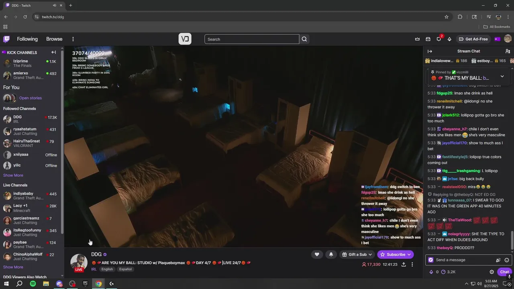This screenshot has height=289, width=514.
Task: Collapse the left channel sidebar
Action: pyautogui.click(x=53, y=52)
